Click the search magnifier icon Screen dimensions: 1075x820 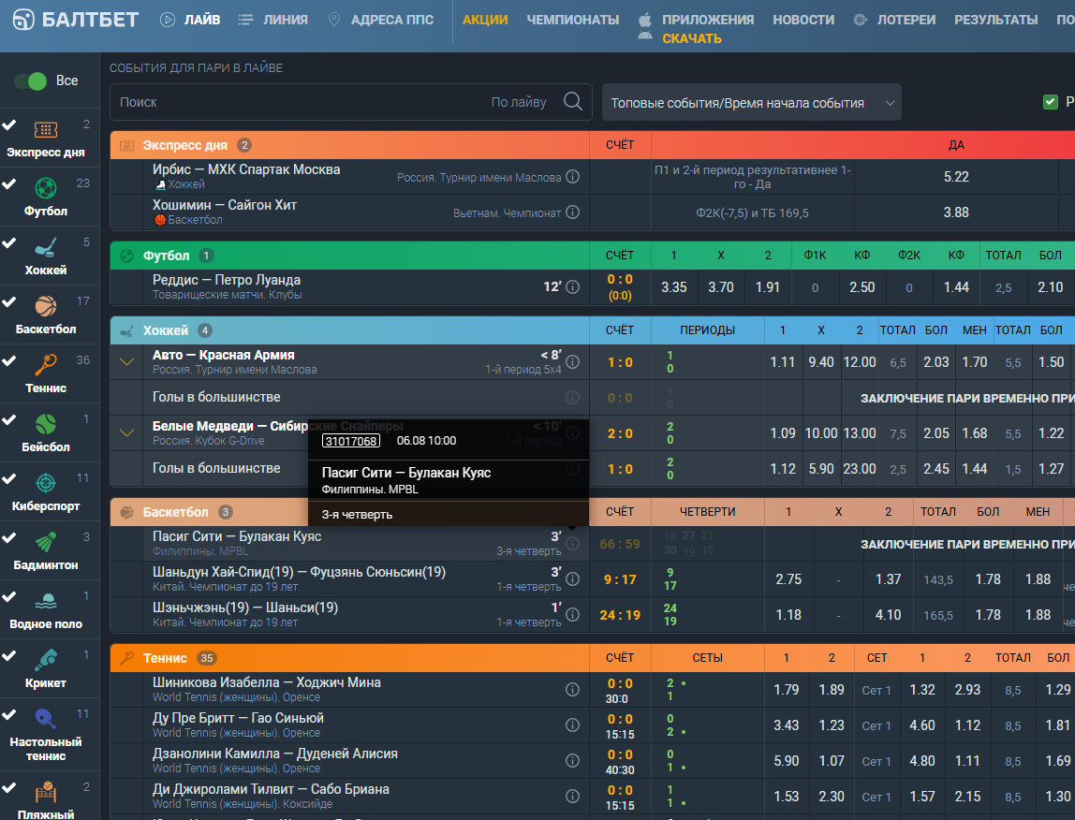coord(573,101)
